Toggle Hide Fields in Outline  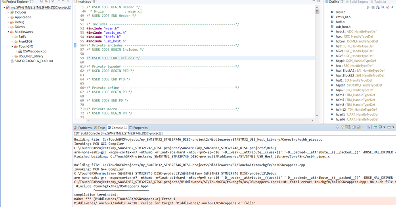pos(383,7)
